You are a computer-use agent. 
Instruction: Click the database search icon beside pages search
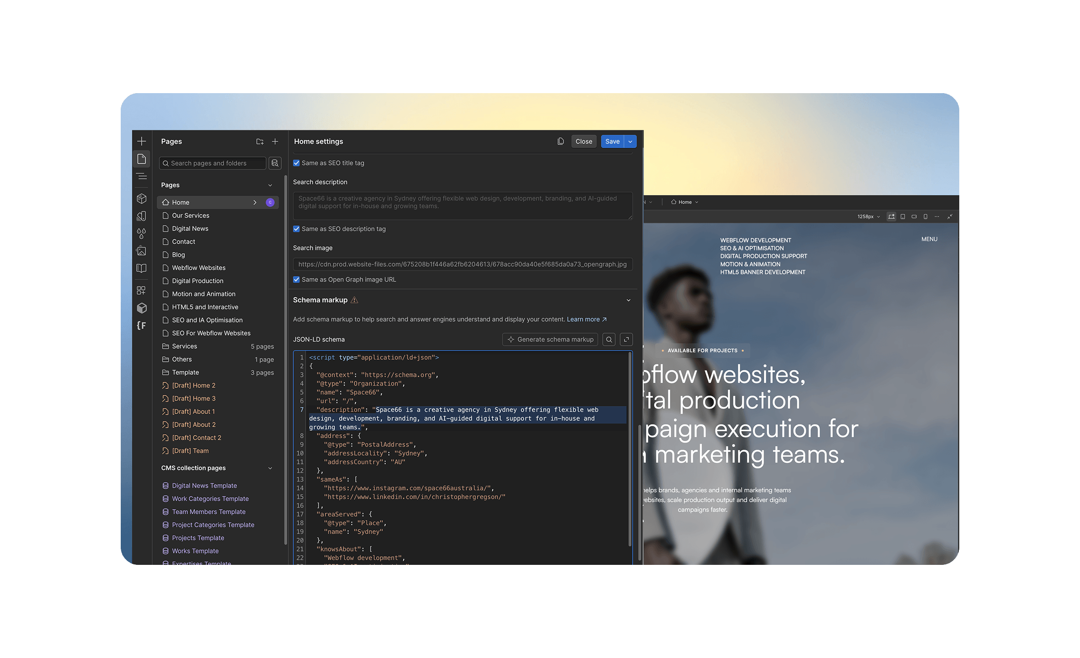(275, 163)
